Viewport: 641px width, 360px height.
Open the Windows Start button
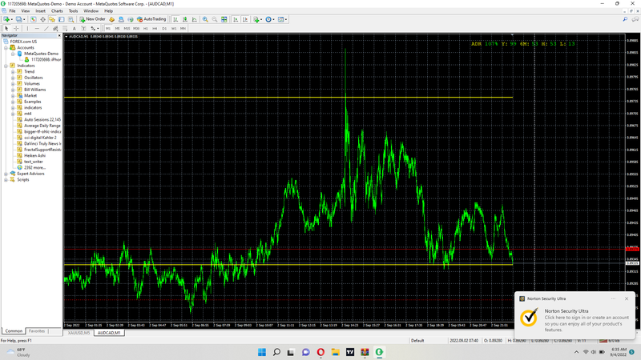tap(262, 352)
